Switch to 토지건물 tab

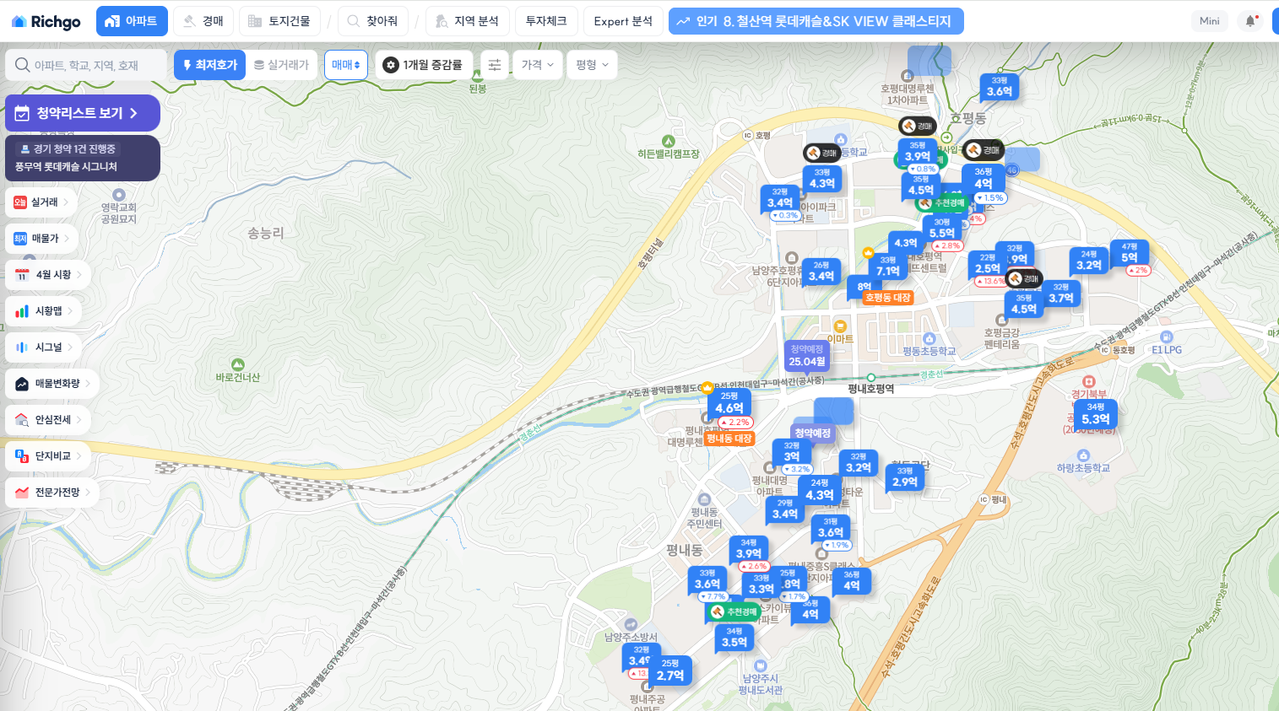pos(279,21)
